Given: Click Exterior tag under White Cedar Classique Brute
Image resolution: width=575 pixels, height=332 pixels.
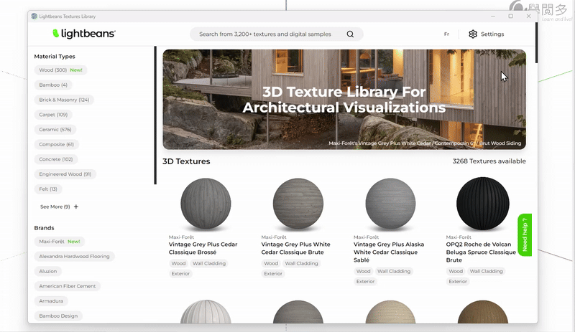Looking at the screenshot, I should coord(273,274).
